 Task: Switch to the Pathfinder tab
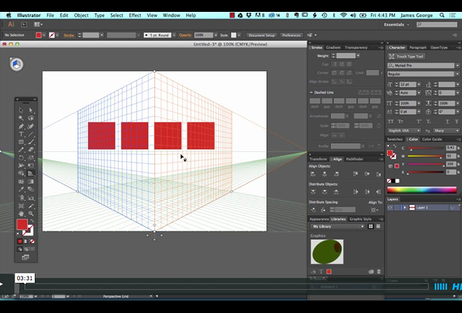click(x=354, y=159)
